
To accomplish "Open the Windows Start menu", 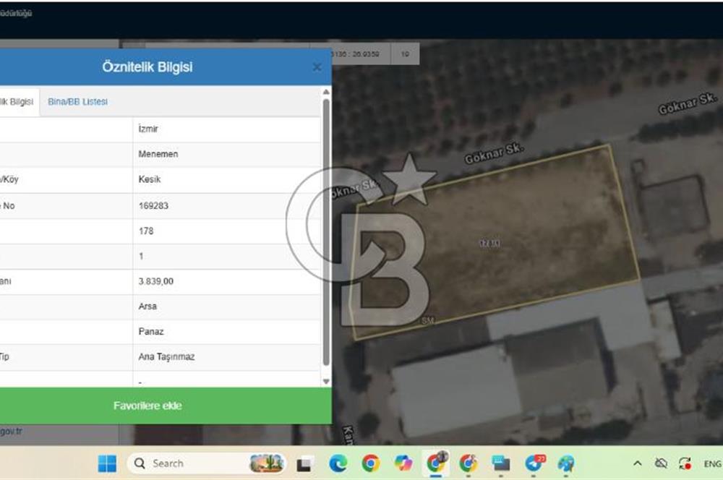I will pos(107,463).
